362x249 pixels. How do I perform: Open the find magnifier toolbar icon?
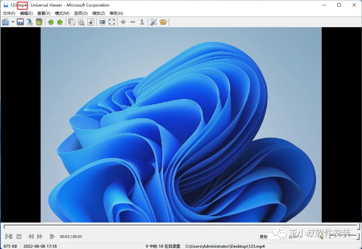81,22
